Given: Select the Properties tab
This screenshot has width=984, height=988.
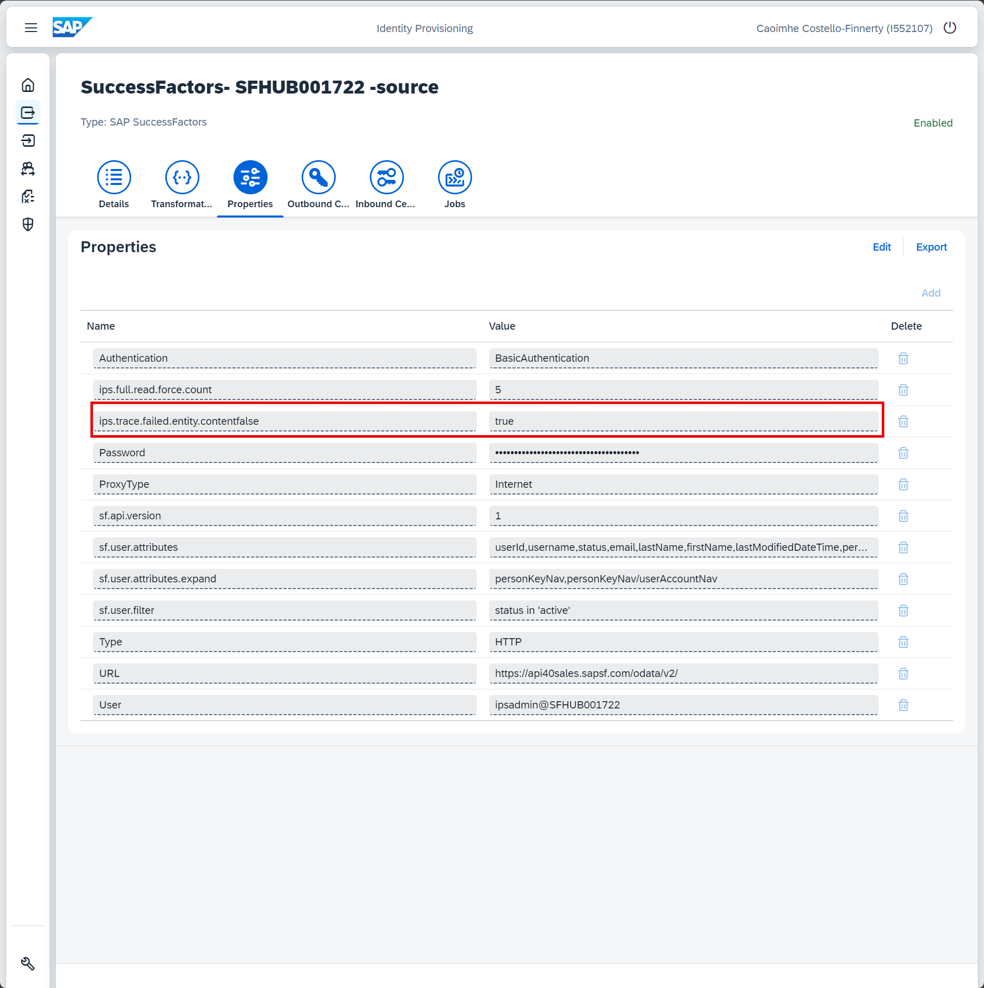Looking at the screenshot, I should point(250,186).
